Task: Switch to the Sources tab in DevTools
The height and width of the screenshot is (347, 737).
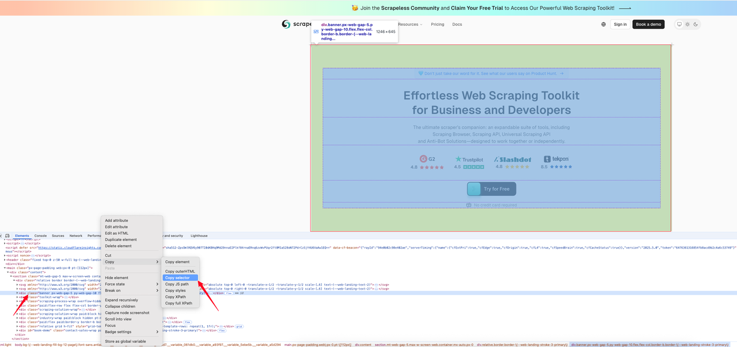Action: pos(58,236)
